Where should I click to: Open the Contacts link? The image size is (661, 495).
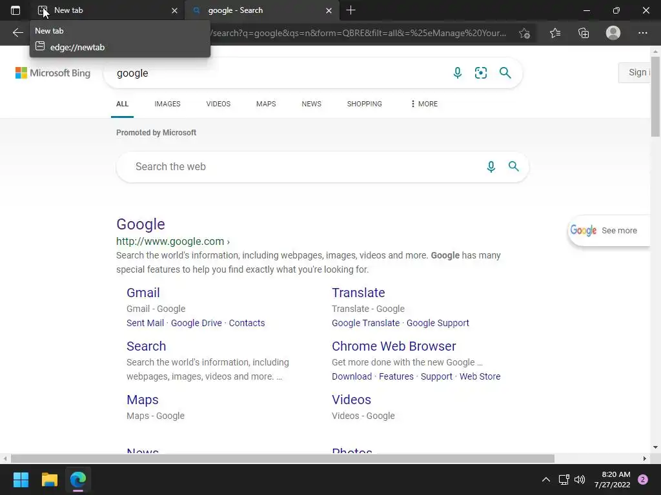(247, 323)
